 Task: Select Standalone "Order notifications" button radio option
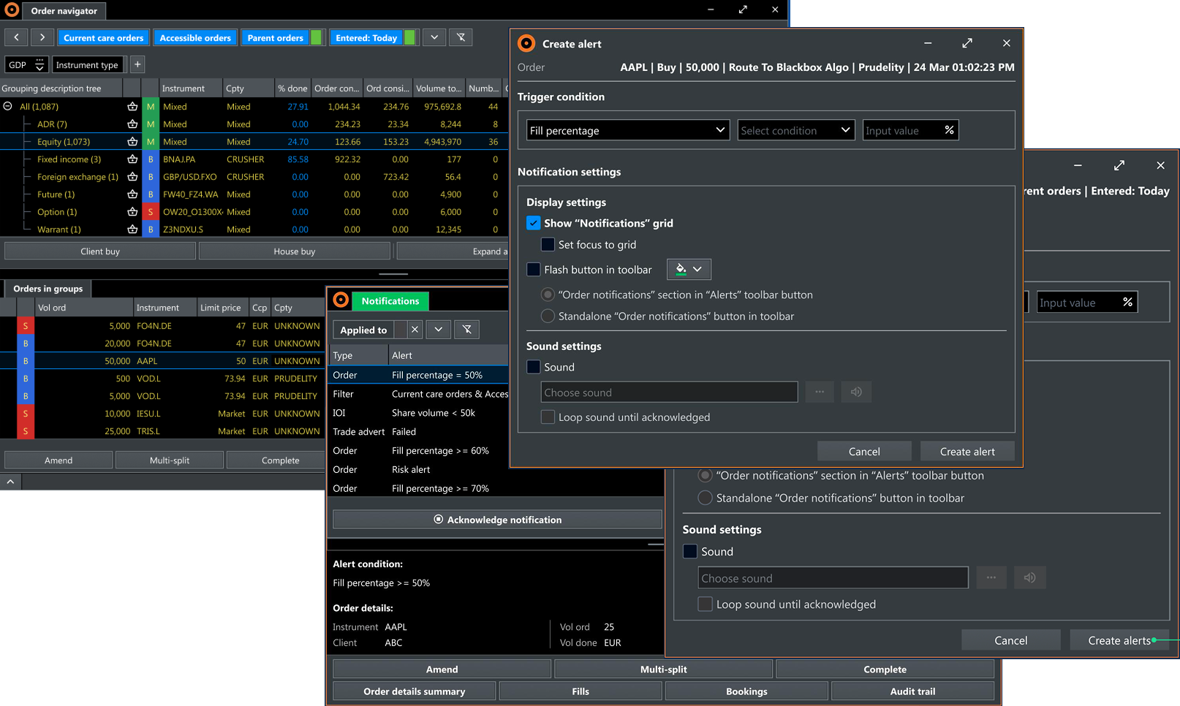click(x=548, y=316)
